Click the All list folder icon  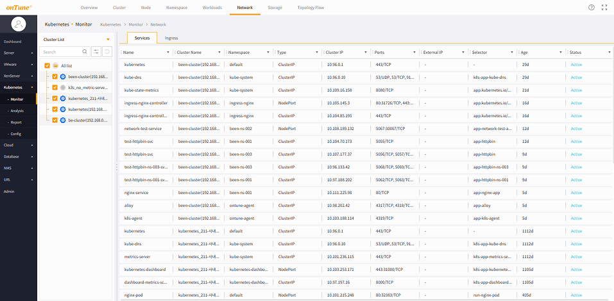(56, 66)
